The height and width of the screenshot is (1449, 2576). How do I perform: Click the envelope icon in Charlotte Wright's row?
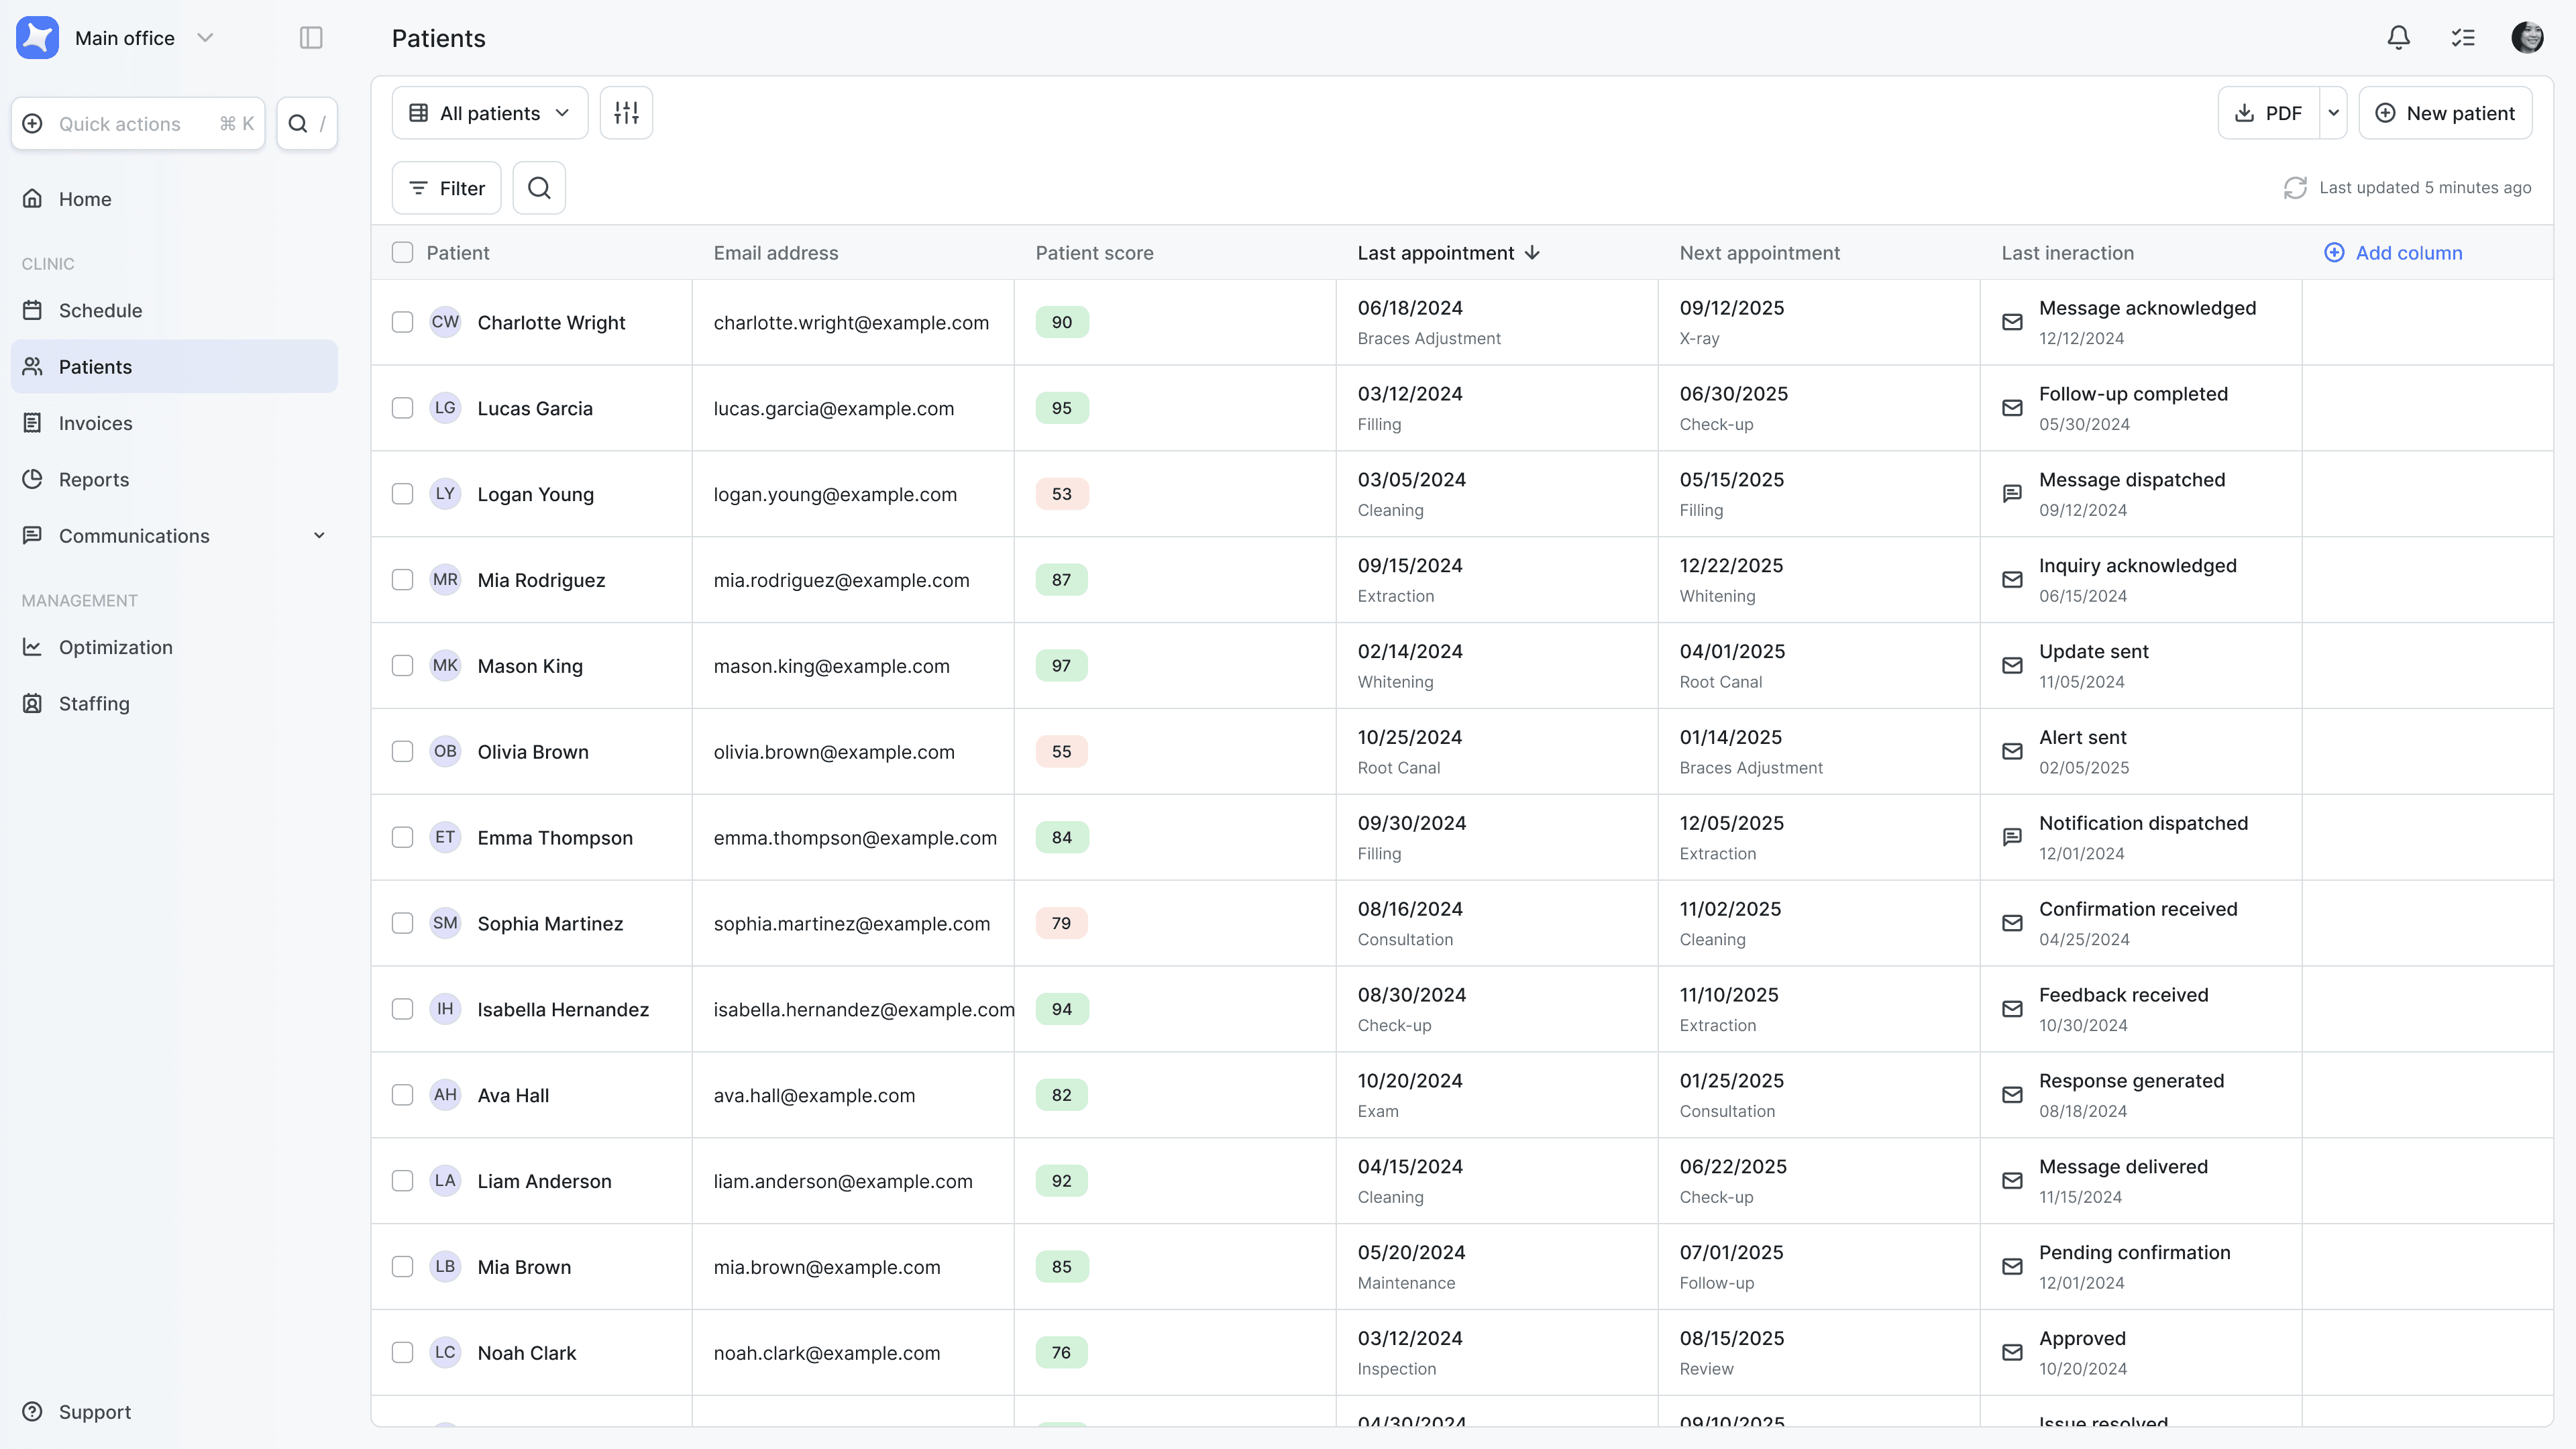point(2012,322)
